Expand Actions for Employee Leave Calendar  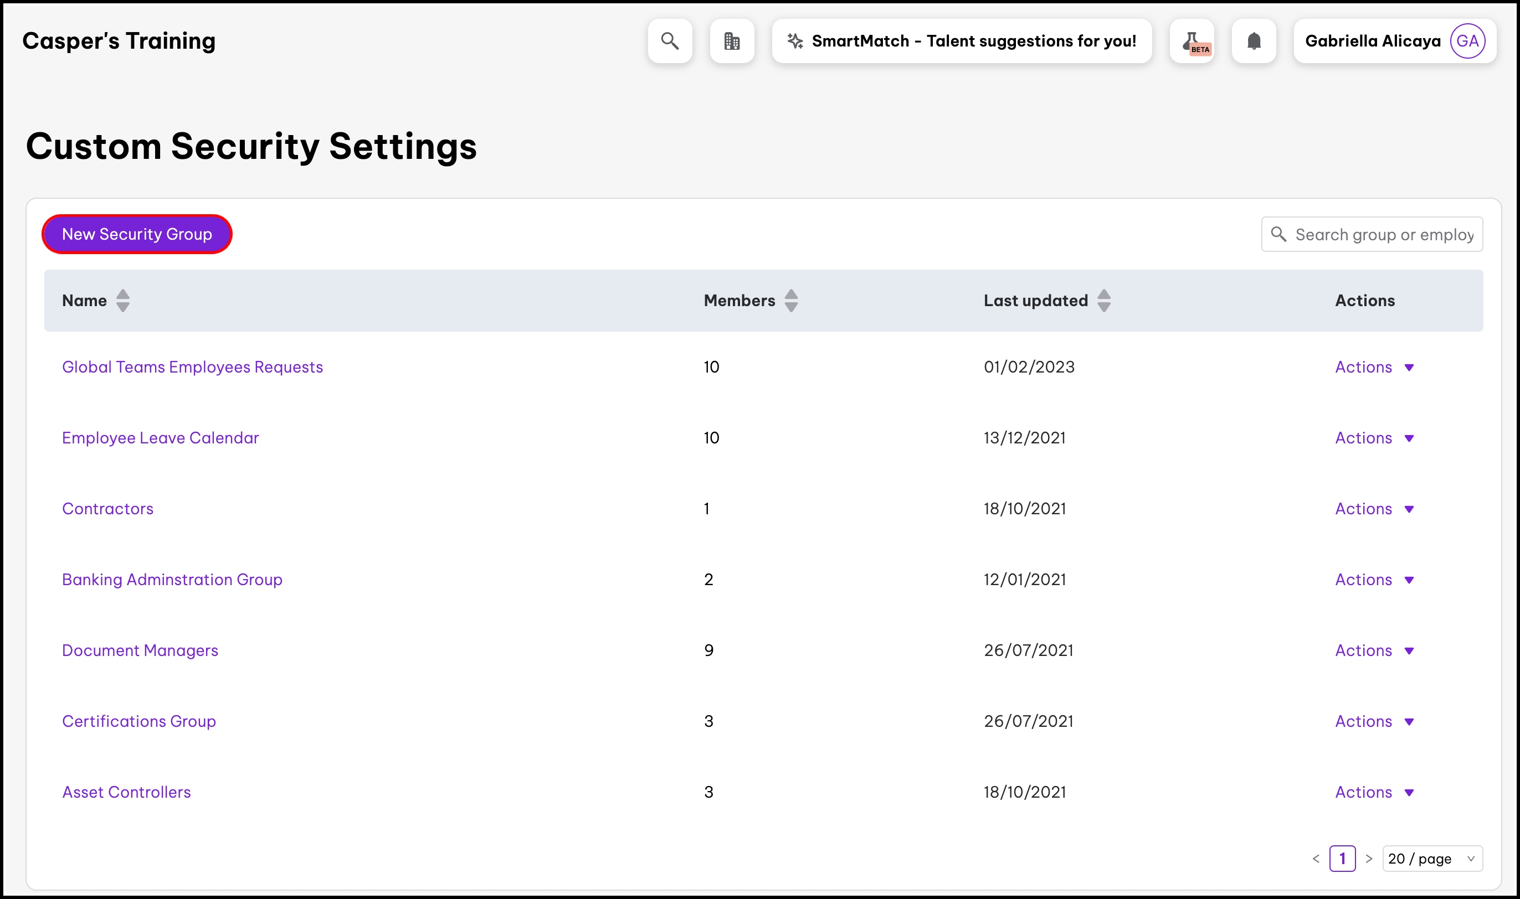pyautogui.click(x=1374, y=438)
